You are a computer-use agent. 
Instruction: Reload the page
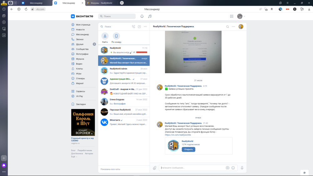[x=26, y=9]
